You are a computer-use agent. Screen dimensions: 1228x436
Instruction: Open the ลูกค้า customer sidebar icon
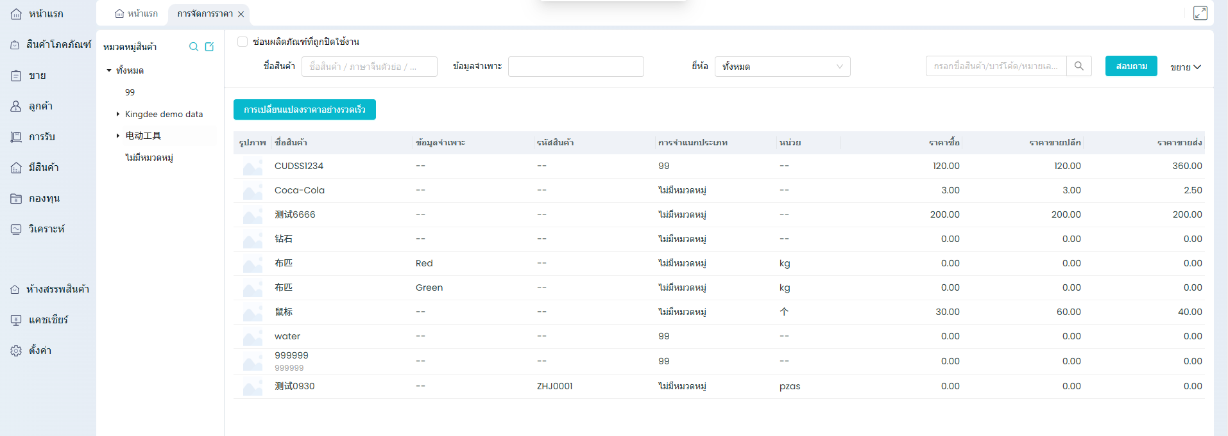click(x=16, y=106)
